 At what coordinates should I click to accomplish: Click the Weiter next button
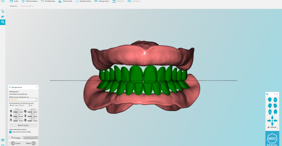coord(31,143)
